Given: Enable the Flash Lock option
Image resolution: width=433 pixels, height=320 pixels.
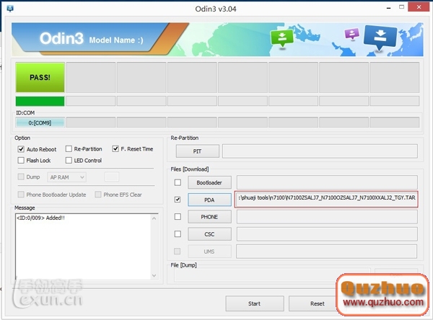Looking at the screenshot, I should [21, 161].
